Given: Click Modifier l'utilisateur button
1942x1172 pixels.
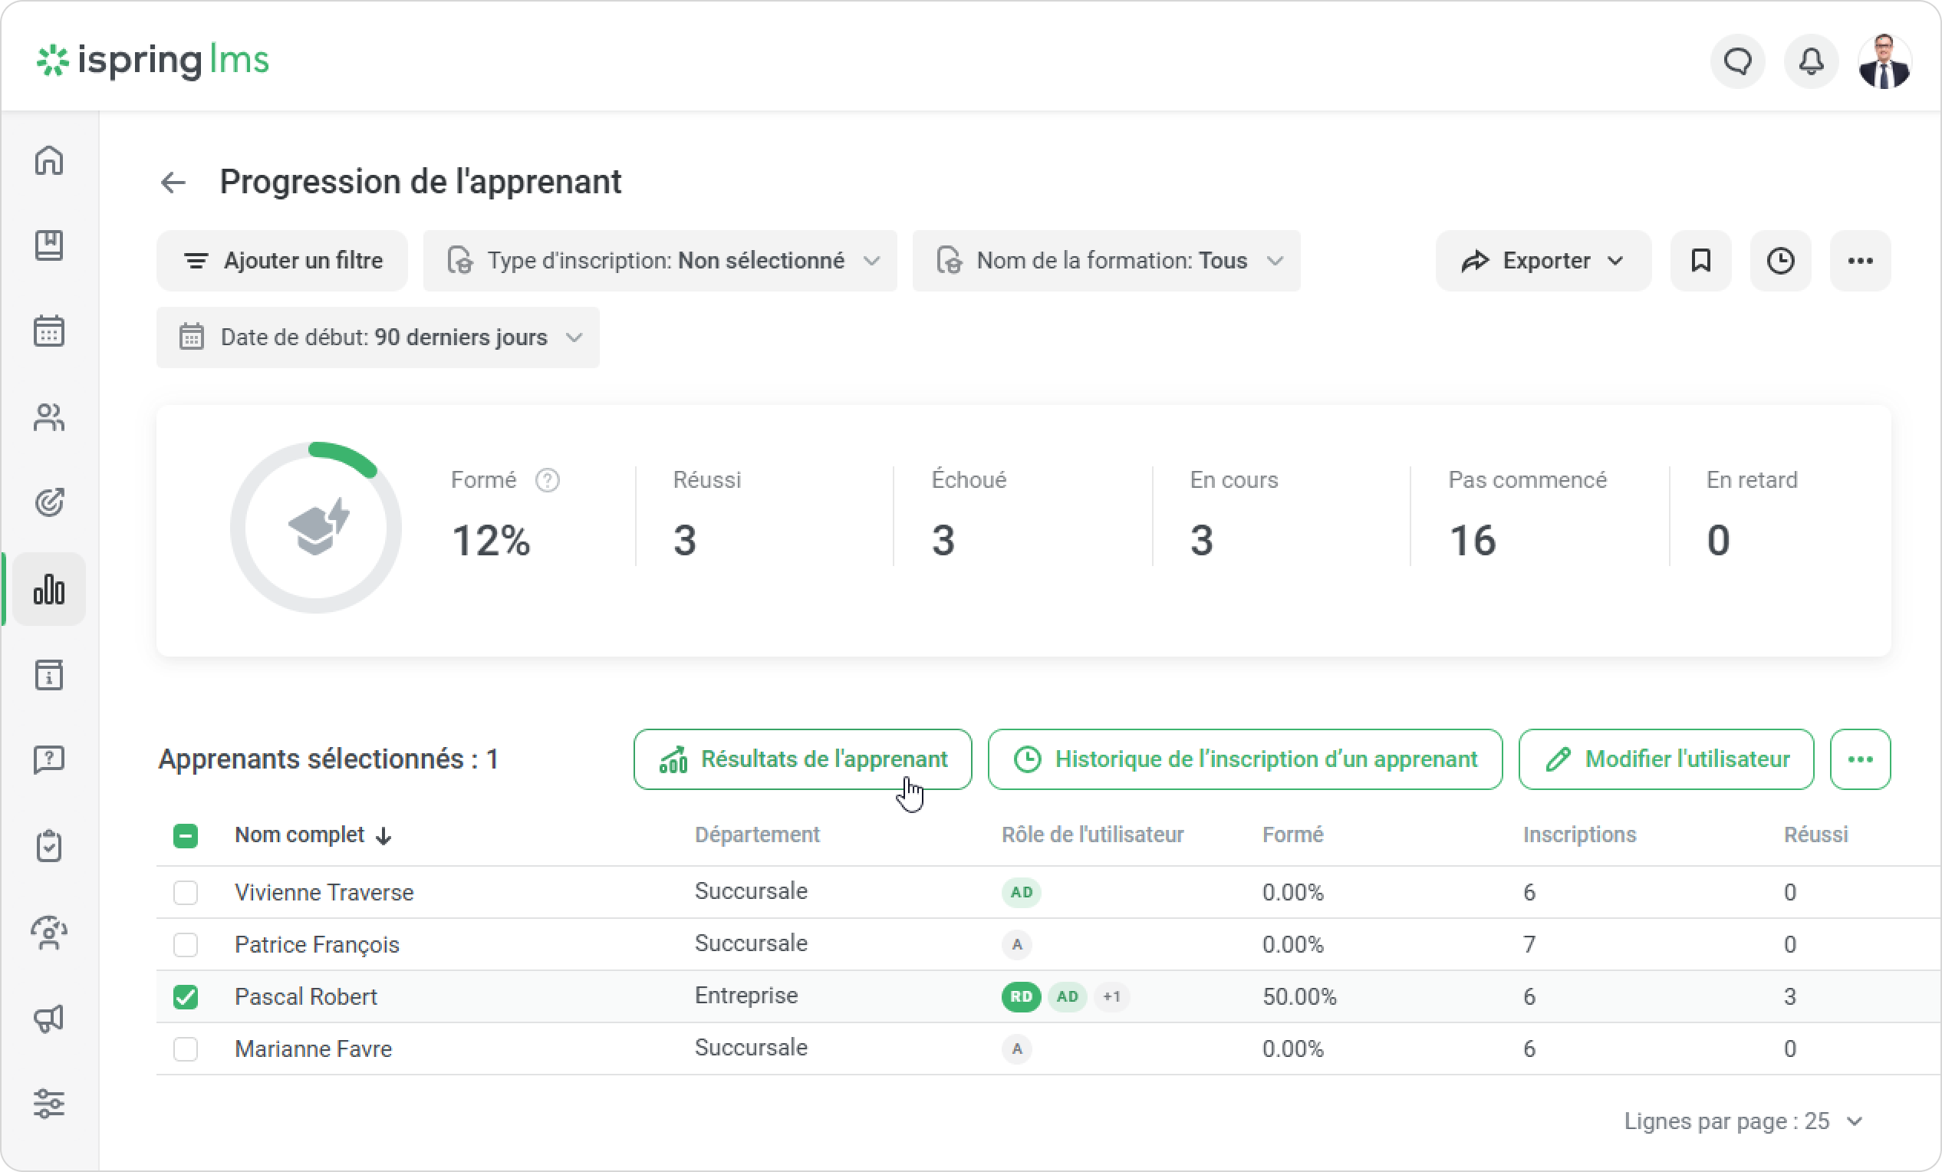Looking at the screenshot, I should [x=1666, y=759].
